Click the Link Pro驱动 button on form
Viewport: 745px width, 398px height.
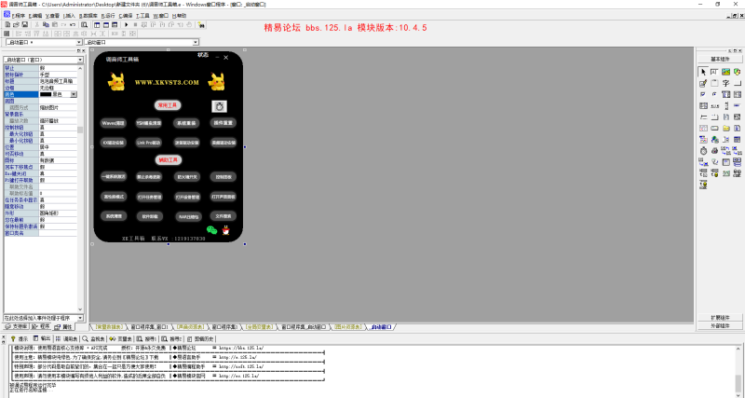tap(149, 143)
